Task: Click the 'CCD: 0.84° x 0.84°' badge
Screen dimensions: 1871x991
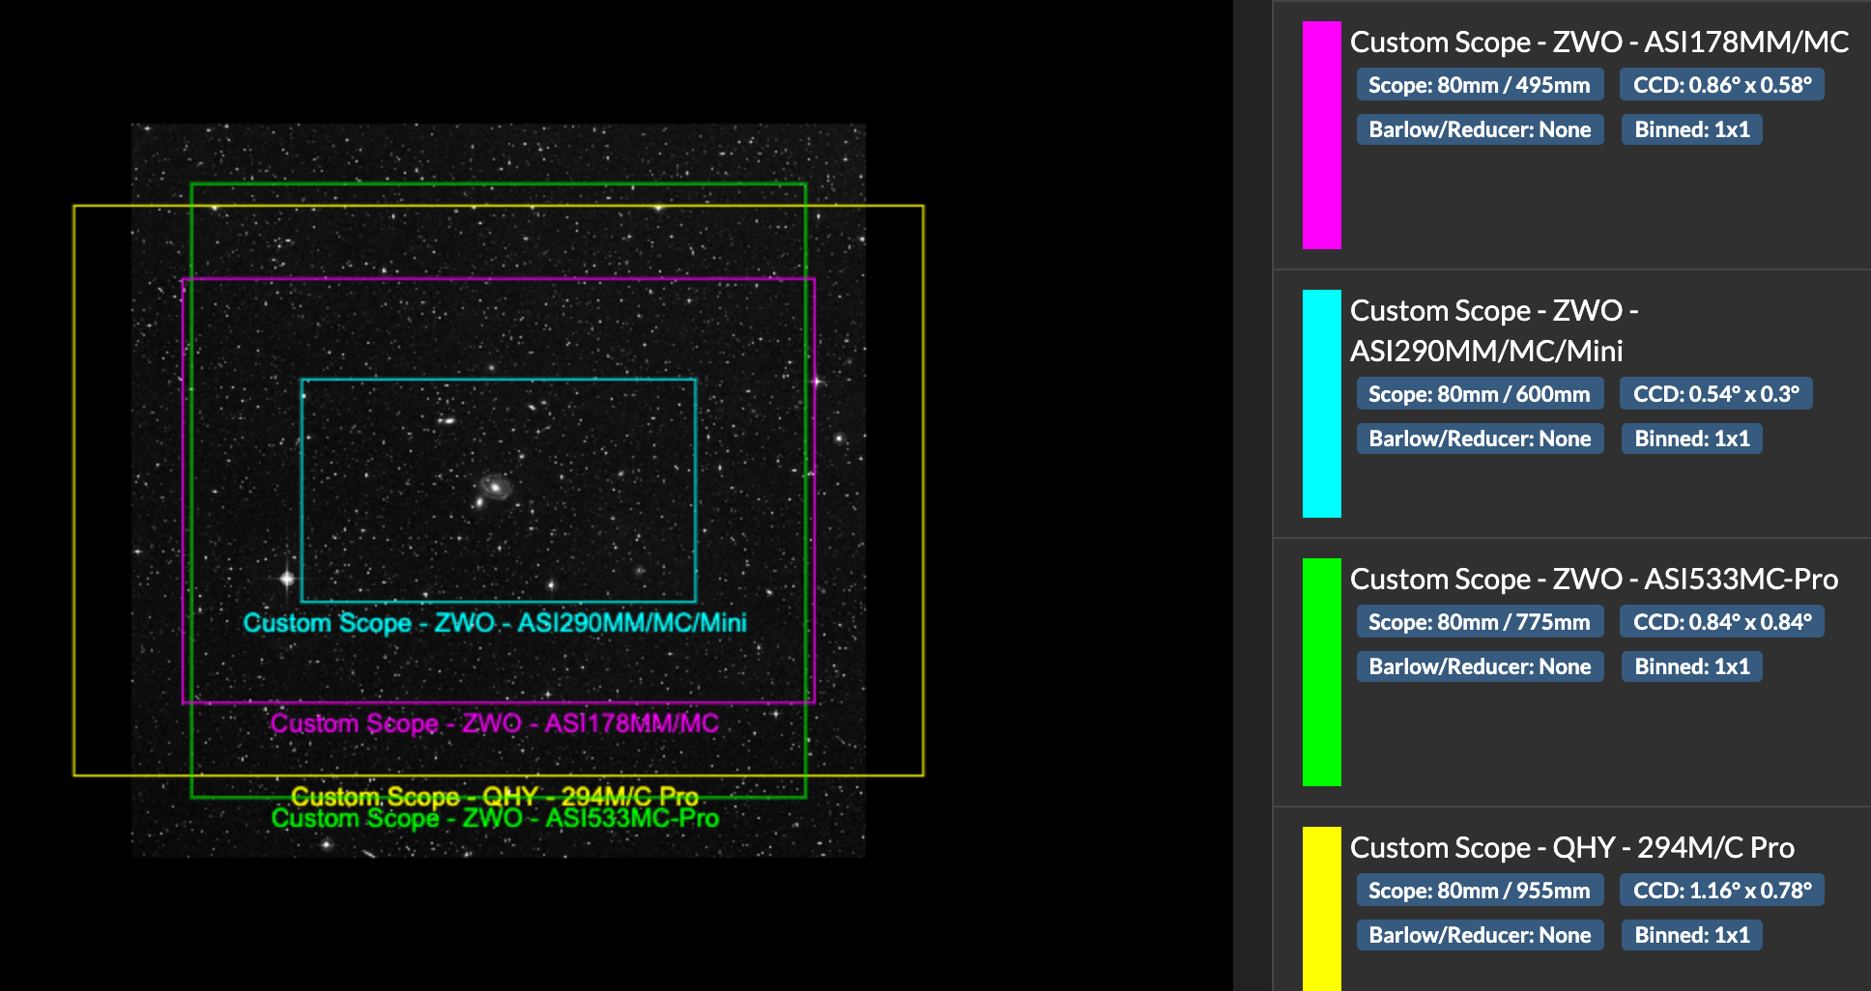Action: (x=1722, y=622)
